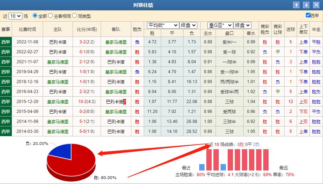The image size is (323, 184).
Task: Click the 上下单双 column header
Action: pos(303,29)
